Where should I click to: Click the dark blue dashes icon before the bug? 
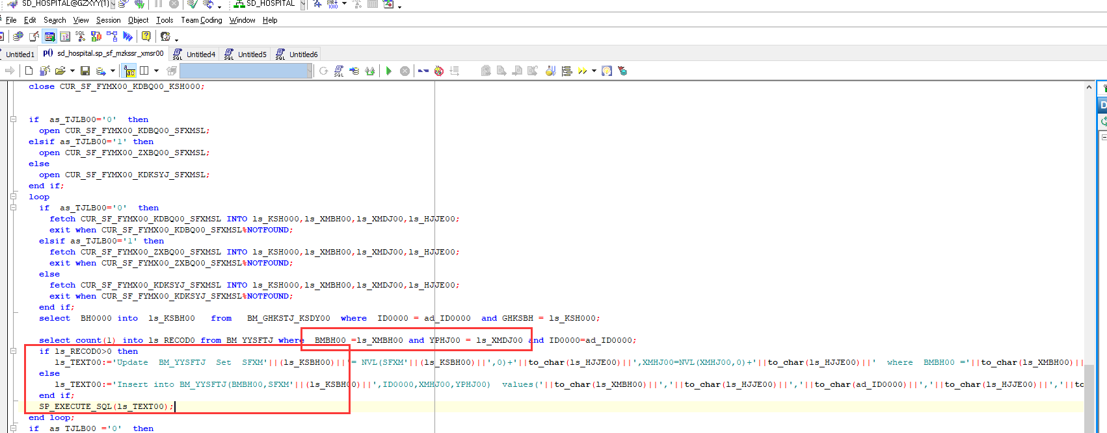click(423, 71)
